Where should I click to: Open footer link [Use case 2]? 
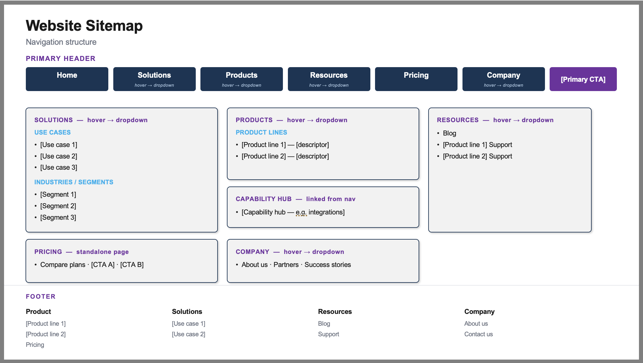189,334
